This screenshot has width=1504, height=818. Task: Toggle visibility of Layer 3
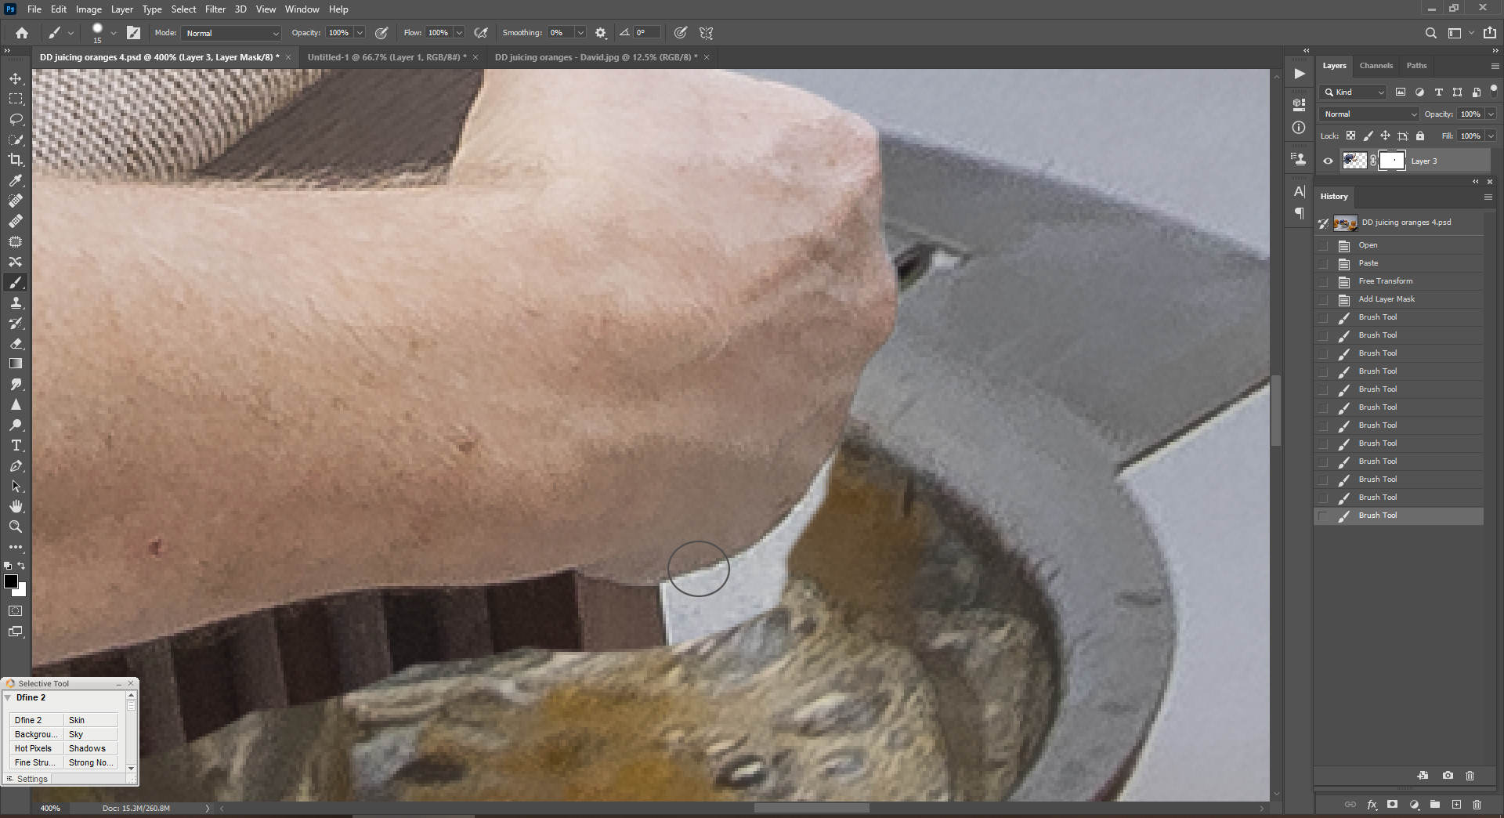(1328, 161)
